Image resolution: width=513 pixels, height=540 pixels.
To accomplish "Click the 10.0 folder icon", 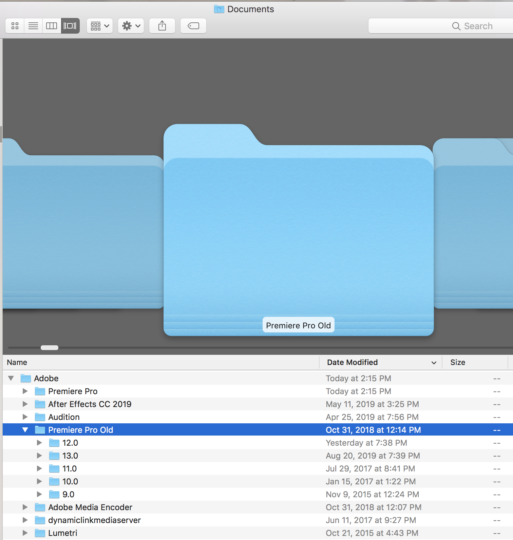I will 54,481.
